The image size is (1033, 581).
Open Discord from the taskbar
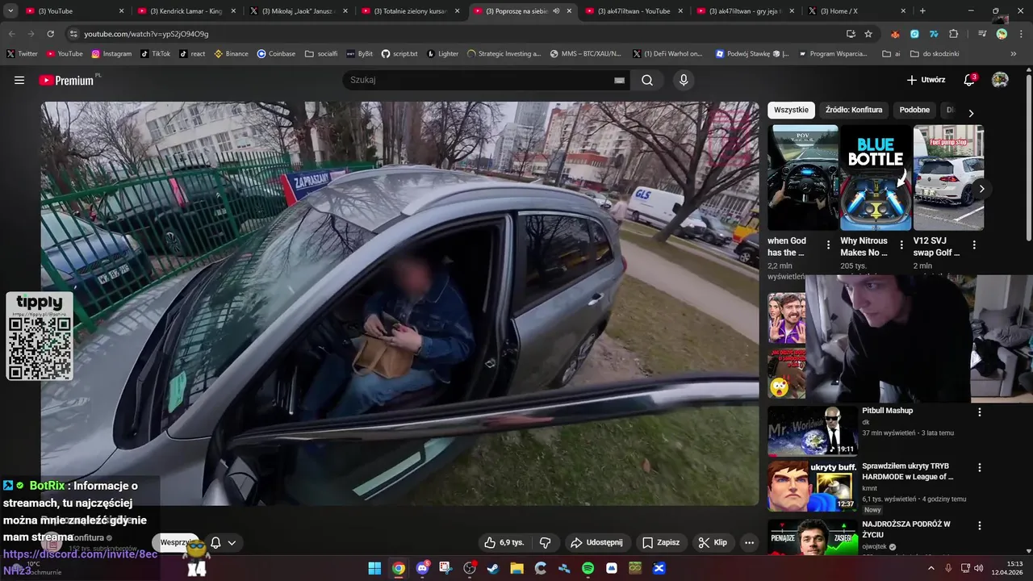422,568
